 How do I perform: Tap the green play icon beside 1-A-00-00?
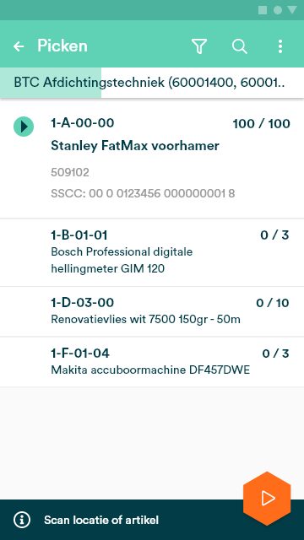tap(24, 127)
